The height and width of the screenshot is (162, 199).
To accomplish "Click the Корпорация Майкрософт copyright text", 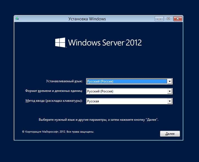I will (58, 132).
